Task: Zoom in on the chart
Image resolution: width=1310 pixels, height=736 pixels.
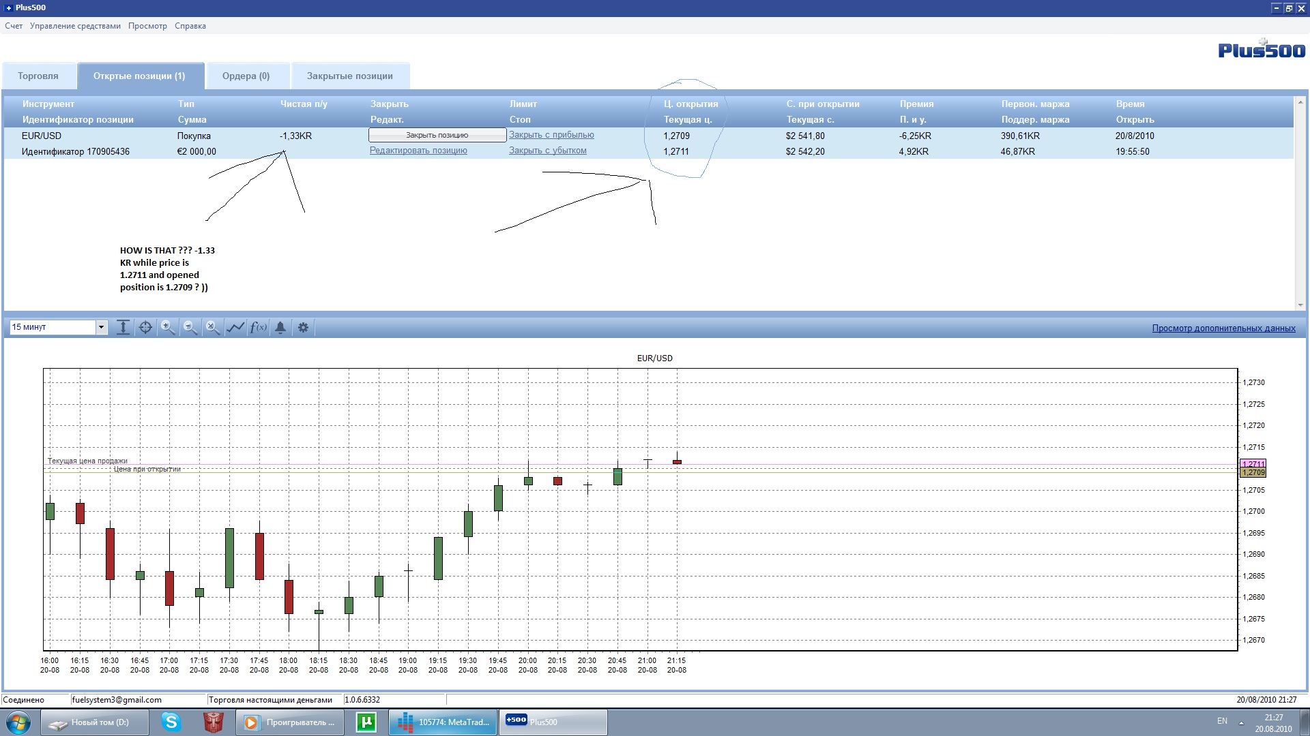Action: [x=168, y=328]
